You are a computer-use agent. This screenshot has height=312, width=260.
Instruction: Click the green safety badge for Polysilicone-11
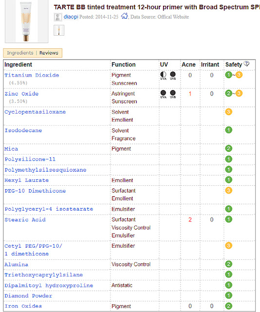pos(228,159)
